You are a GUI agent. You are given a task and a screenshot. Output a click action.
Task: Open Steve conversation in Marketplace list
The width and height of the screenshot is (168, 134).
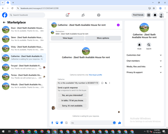click(24, 39)
